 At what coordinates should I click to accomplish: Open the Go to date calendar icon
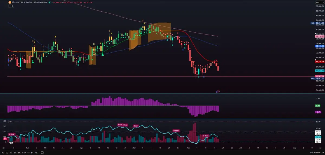click(42, 153)
